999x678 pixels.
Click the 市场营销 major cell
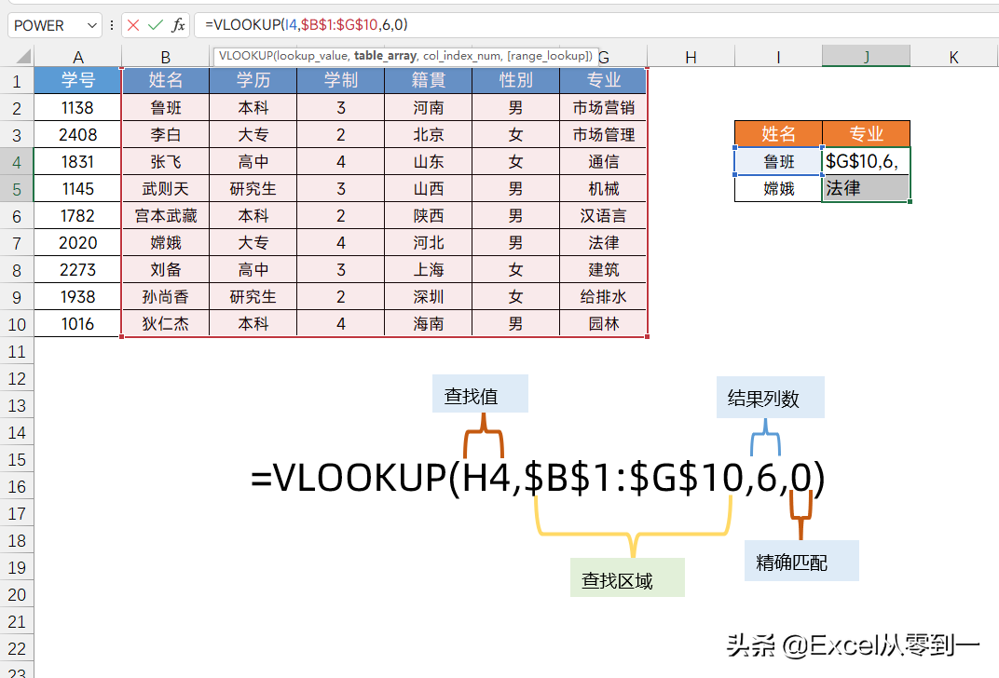[603, 108]
